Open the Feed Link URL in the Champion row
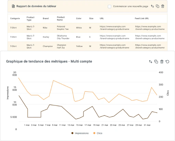Screen dimensions: 175x141 click(150, 46)
